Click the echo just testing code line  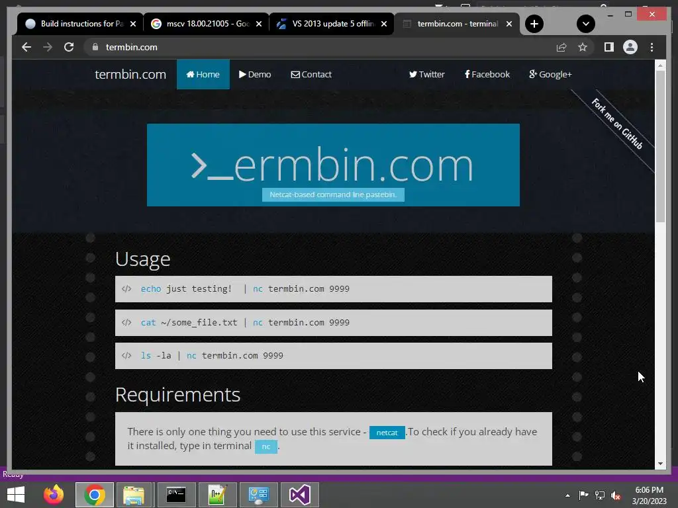coord(334,289)
